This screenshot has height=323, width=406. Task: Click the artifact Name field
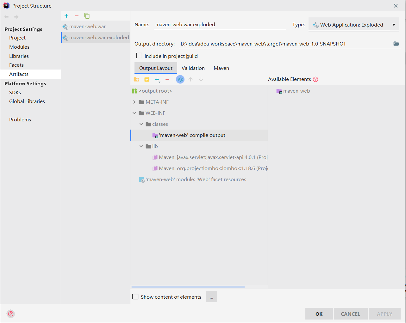pyautogui.click(x=220, y=25)
